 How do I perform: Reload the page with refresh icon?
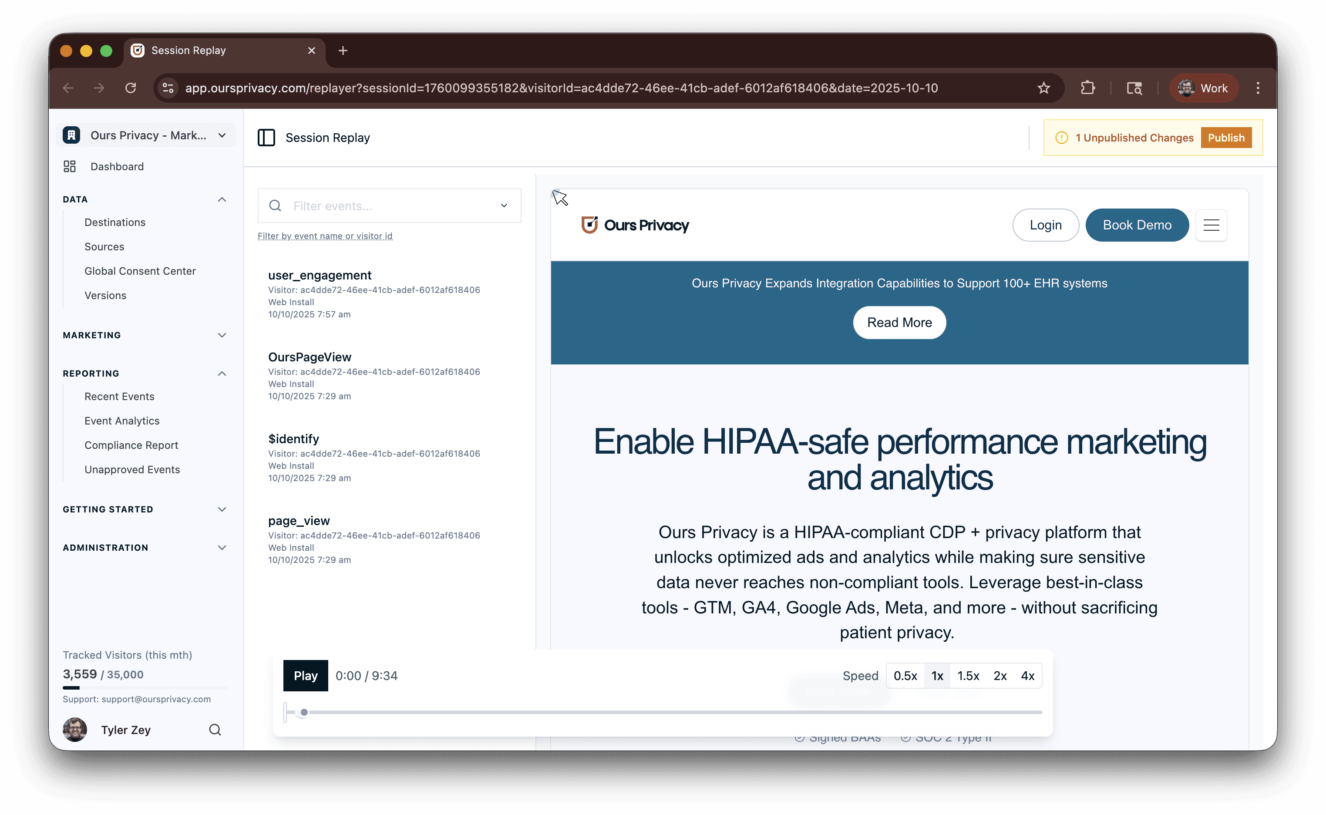coord(131,88)
